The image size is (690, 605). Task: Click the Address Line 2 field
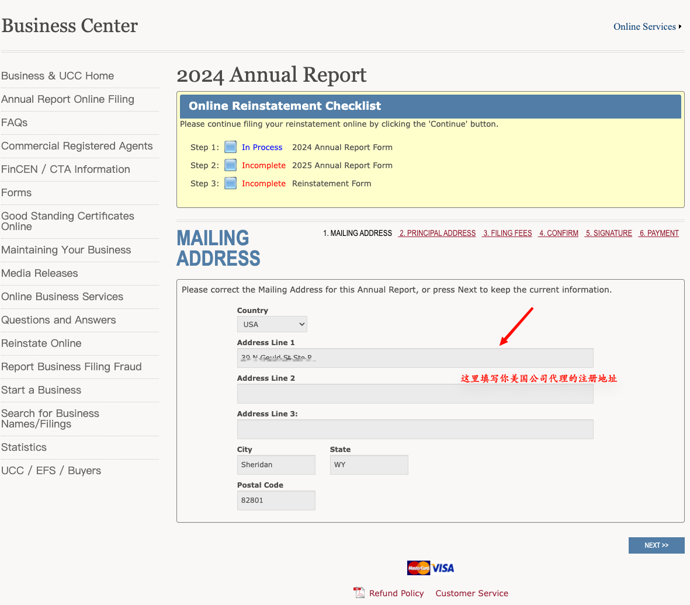tap(415, 394)
